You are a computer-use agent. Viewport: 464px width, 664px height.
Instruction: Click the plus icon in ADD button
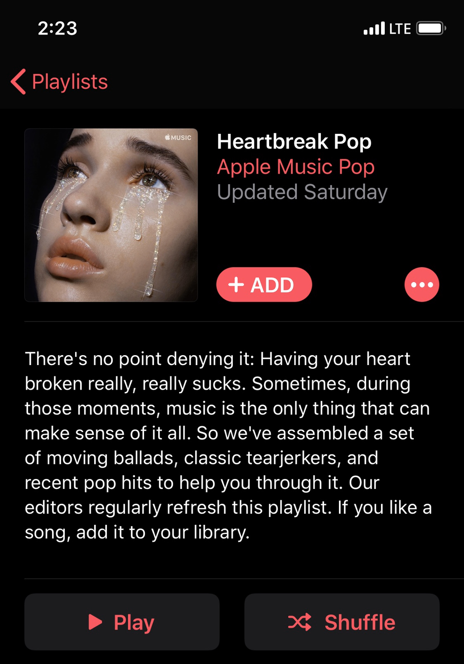tap(236, 285)
